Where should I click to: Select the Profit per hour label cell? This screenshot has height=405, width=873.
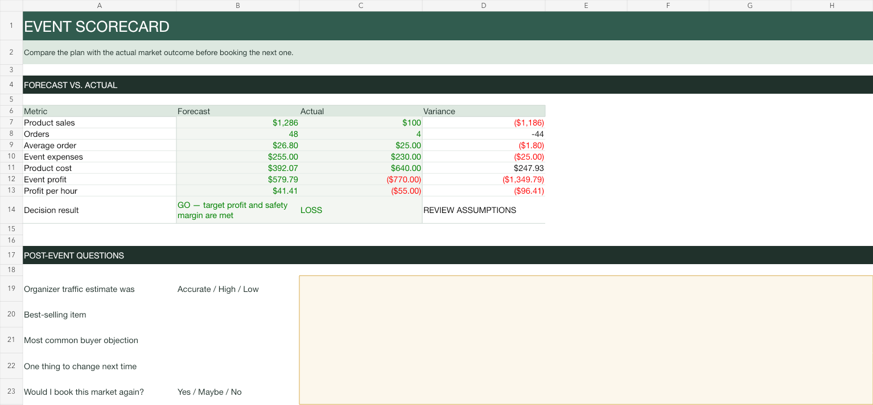pos(100,191)
